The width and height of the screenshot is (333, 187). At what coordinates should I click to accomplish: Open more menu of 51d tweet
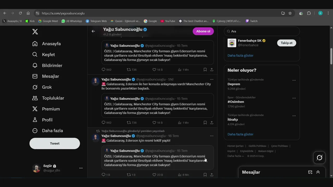(x=212, y=79)
